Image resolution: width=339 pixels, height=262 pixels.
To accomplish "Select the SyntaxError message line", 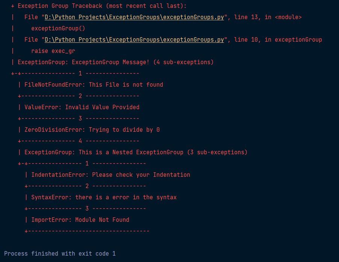I will 104,197.
